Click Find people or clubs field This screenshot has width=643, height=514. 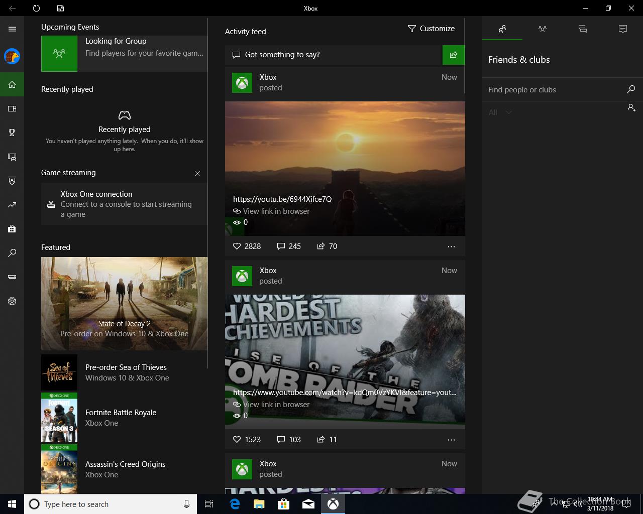pyautogui.click(x=555, y=89)
